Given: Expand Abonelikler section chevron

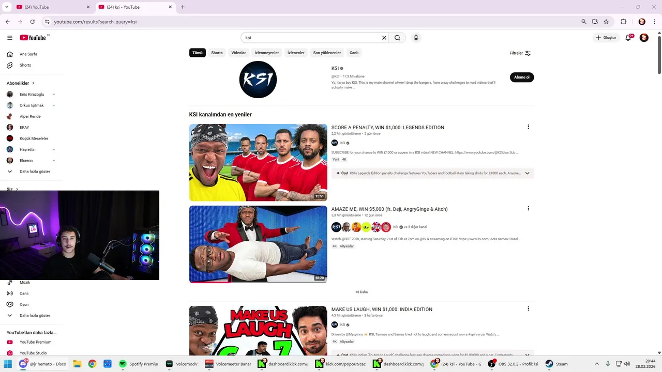Looking at the screenshot, I should [33, 83].
